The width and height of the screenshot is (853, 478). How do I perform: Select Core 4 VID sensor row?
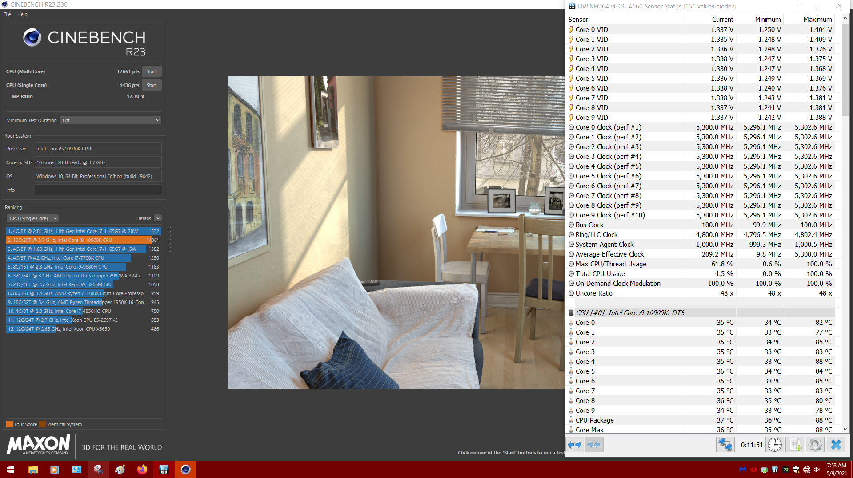(x=701, y=68)
